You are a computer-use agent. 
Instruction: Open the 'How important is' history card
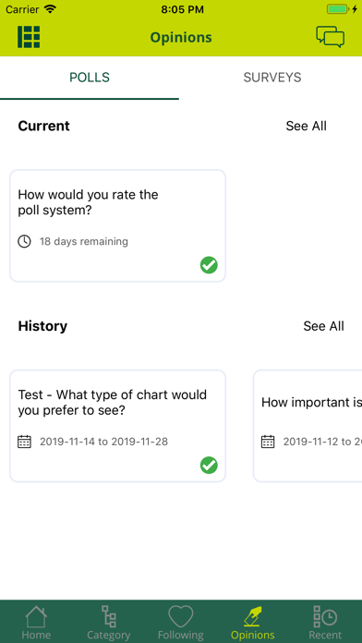pos(308,426)
